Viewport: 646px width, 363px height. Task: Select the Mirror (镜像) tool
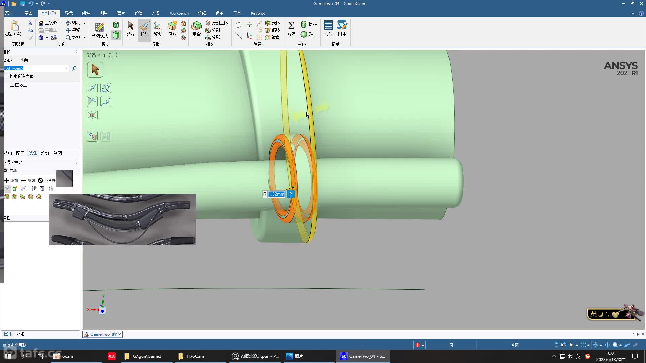point(273,37)
